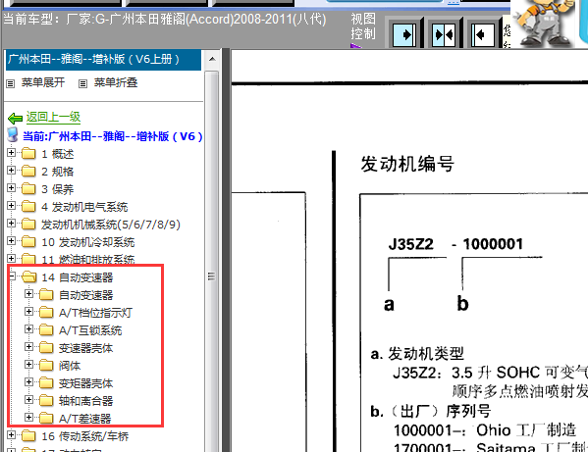Click folder icon of 10 发动机冷却系统

tap(28, 241)
